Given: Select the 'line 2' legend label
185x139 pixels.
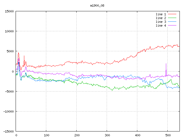Looking at the screenshot, I should pos(161,18).
